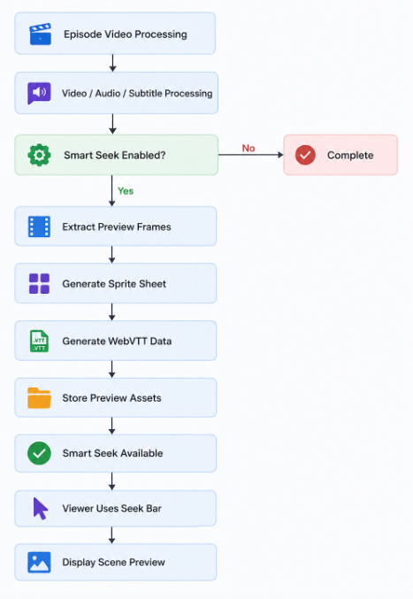The width and height of the screenshot is (413, 599).
Task: Select the Smart Seek Enabled? decision box
Action: click(x=117, y=155)
